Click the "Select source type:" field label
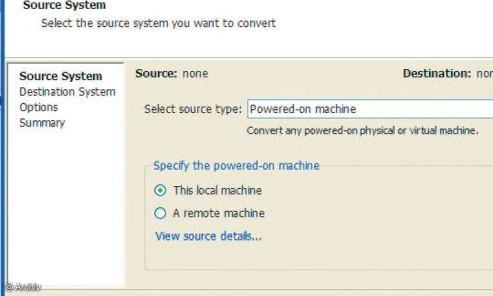This screenshot has height=296, width=493. [x=193, y=109]
